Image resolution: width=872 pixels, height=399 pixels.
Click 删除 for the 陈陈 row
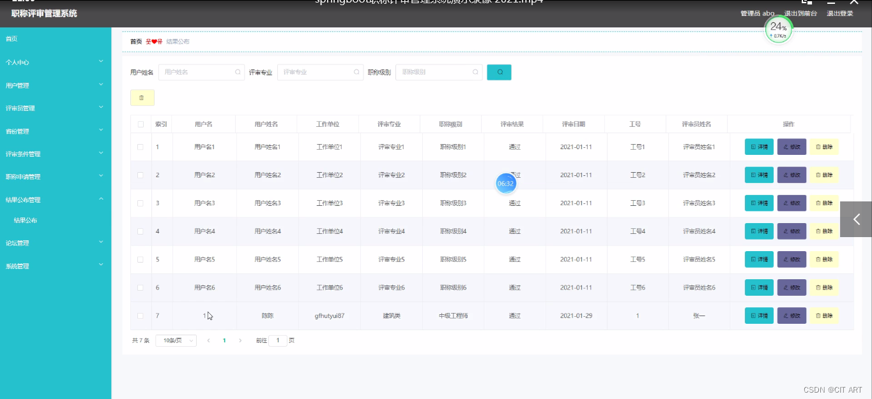824,316
